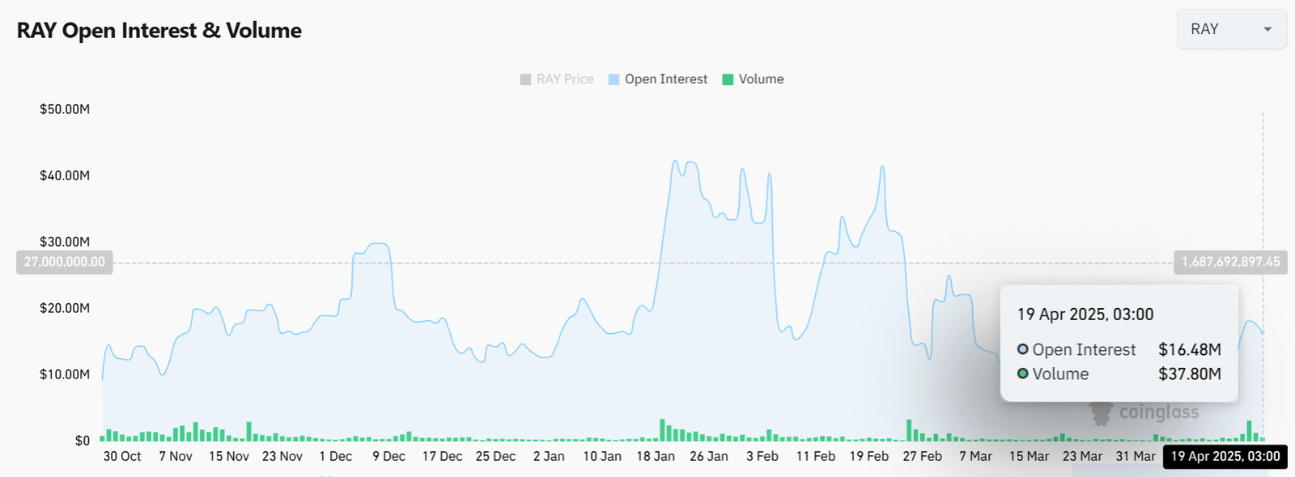
Task: Click the blue Open Interest legend square
Action: (x=614, y=79)
